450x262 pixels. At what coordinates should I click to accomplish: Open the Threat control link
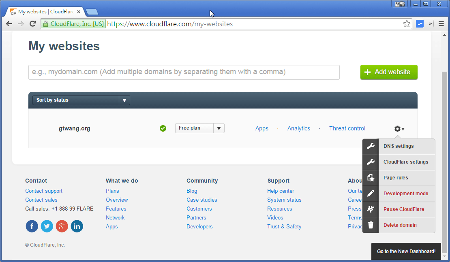(347, 128)
